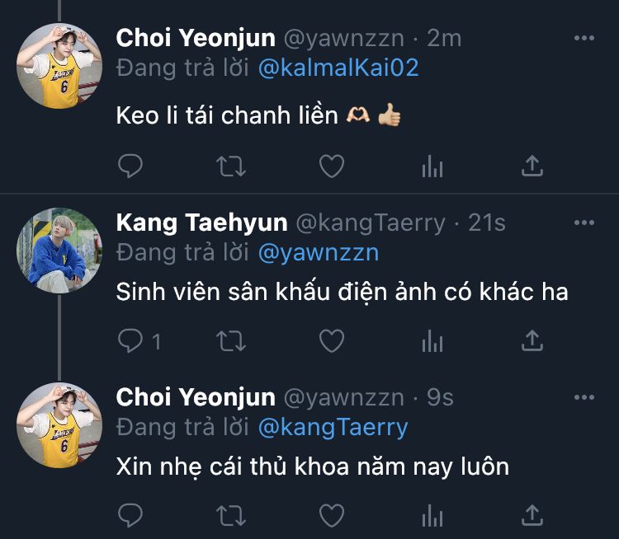Open Kang Taehyun's profile picture

click(59, 250)
